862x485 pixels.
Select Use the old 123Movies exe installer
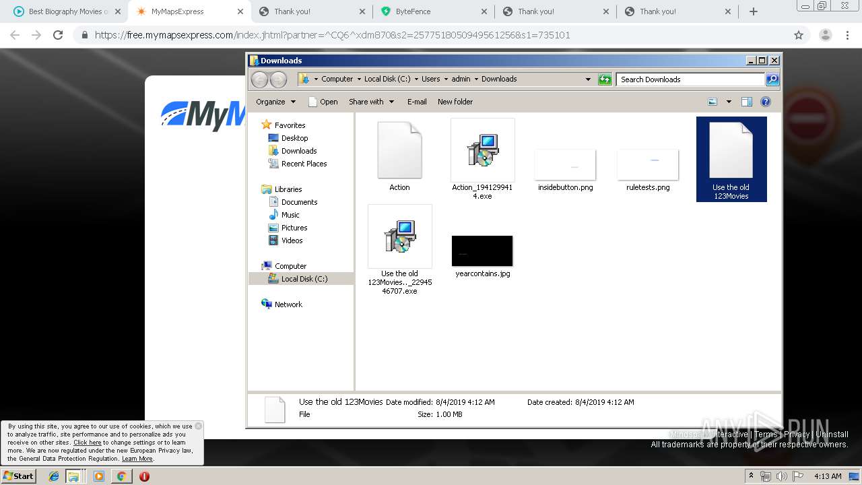pos(400,236)
